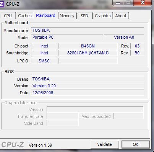
Task: Click the 'LPCIO' label
Action: [x=23, y=61]
